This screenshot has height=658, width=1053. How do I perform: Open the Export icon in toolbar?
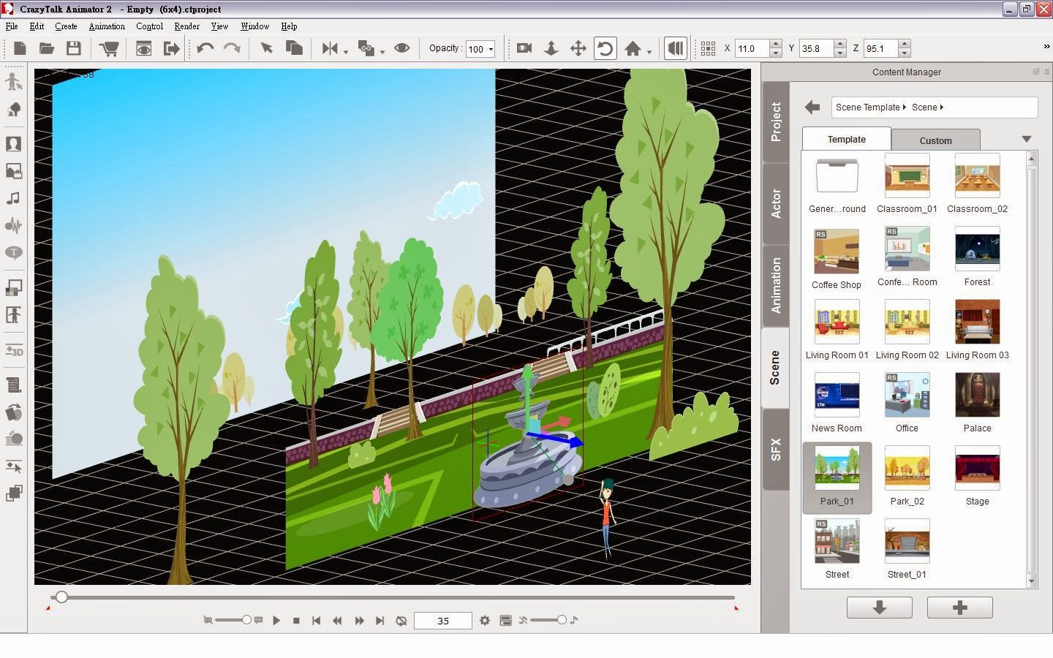pos(171,48)
